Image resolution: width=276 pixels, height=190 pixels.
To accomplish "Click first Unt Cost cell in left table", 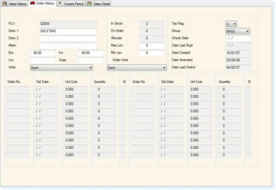I will pos(75,89).
